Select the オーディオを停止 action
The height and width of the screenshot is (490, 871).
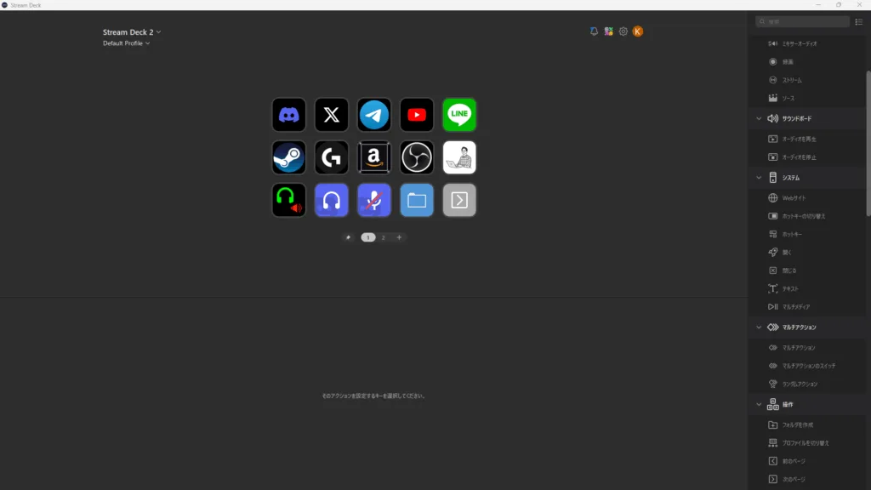click(x=807, y=157)
